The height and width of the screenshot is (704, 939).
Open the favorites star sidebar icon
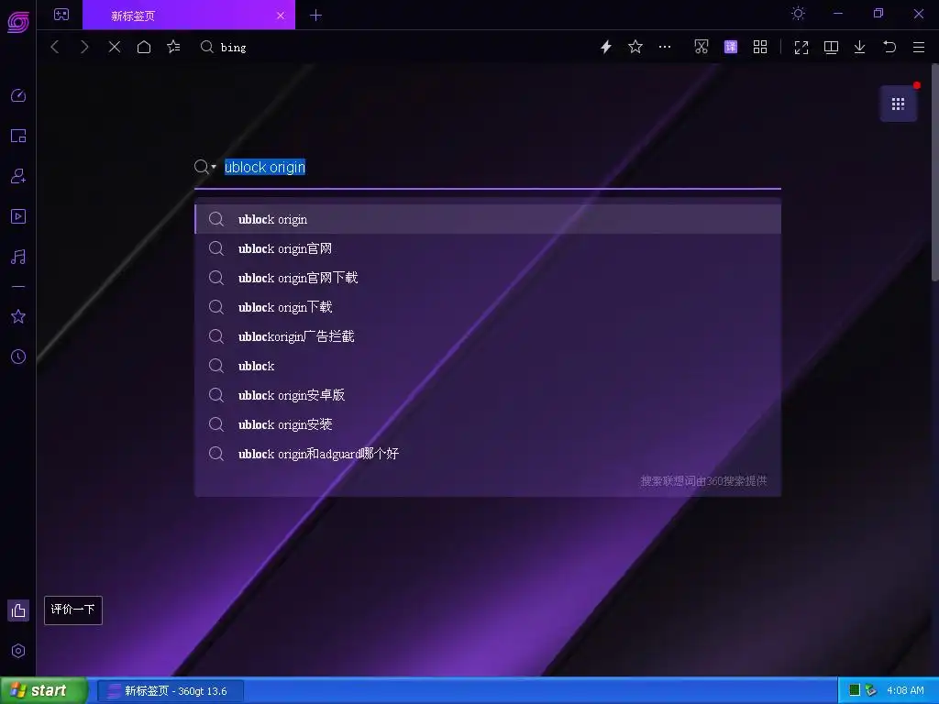pos(18,316)
